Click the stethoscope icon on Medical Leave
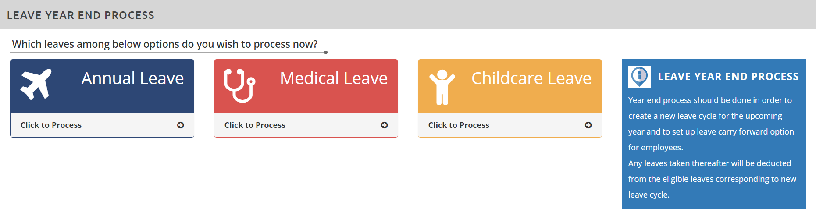This screenshot has height=216, width=816. point(239,85)
